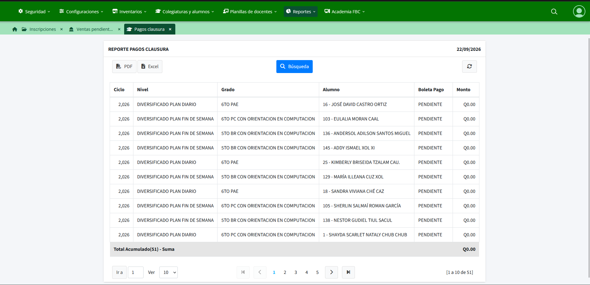This screenshot has width=590, height=285.
Task: Select row 129 - MARÍA ILLEANA CUZ XOL
Action: [295, 177]
